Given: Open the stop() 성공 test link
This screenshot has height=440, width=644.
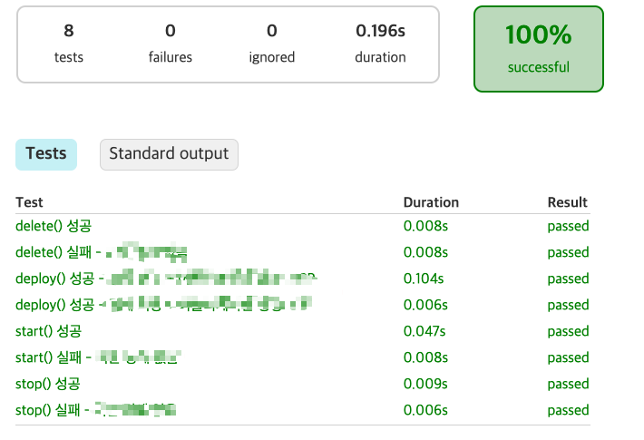Looking at the screenshot, I should [48, 384].
